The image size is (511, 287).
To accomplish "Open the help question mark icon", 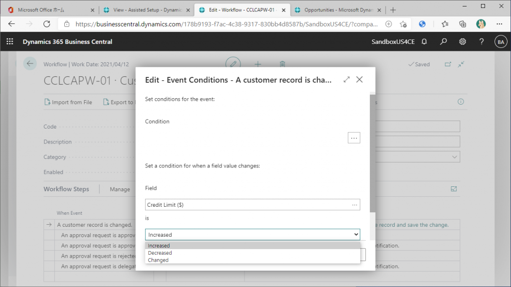I will point(482,42).
